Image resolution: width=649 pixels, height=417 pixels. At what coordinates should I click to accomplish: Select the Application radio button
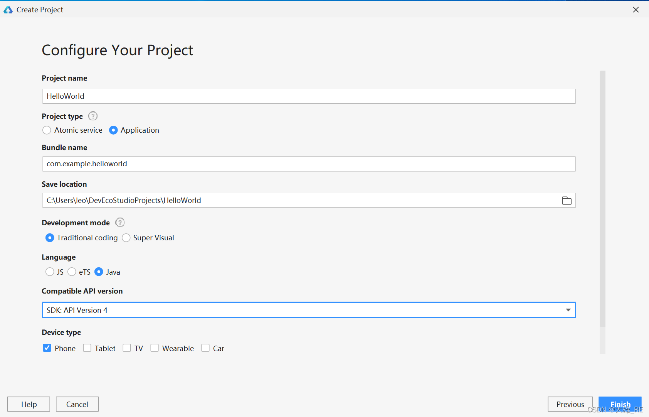tap(113, 130)
